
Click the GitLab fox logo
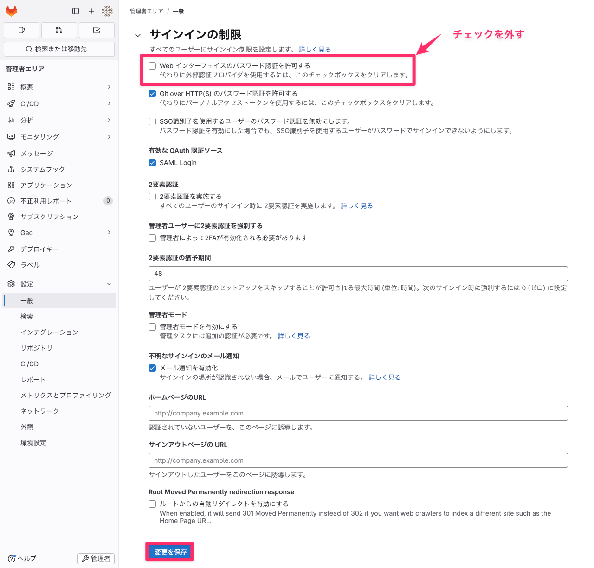click(11, 11)
